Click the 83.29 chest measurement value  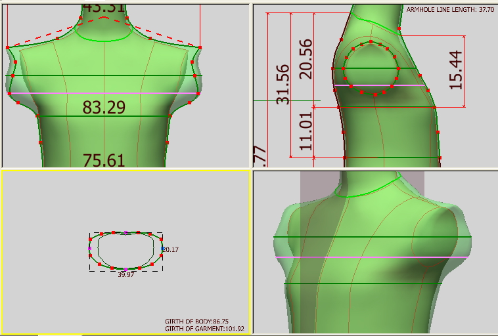coord(104,107)
